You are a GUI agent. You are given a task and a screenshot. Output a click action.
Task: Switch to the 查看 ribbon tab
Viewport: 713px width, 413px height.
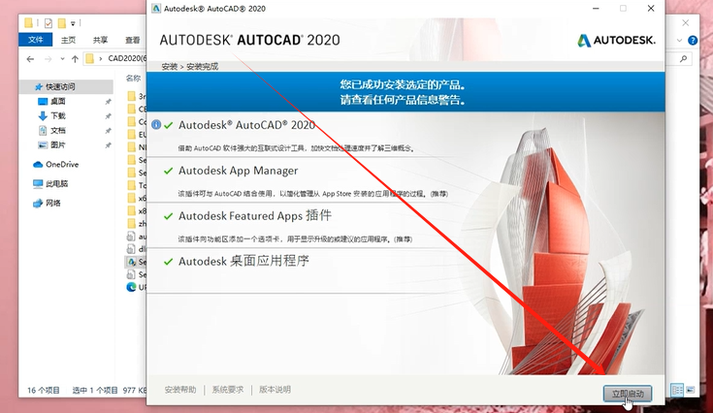click(132, 40)
